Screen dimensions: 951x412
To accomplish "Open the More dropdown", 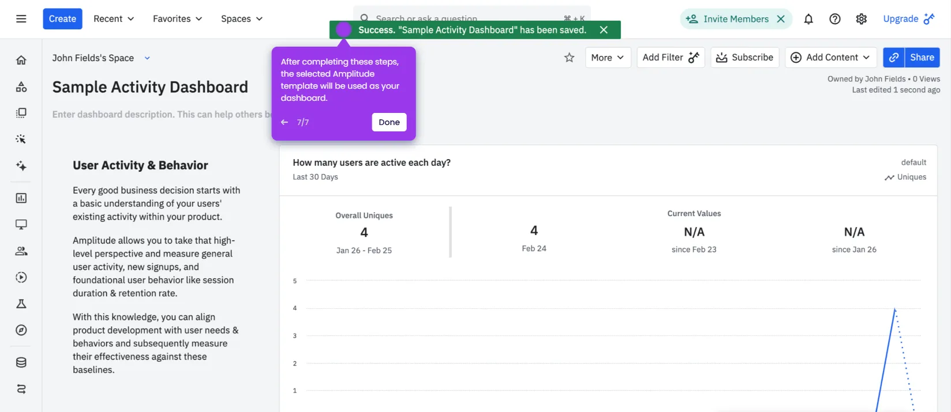I will pos(608,58).
